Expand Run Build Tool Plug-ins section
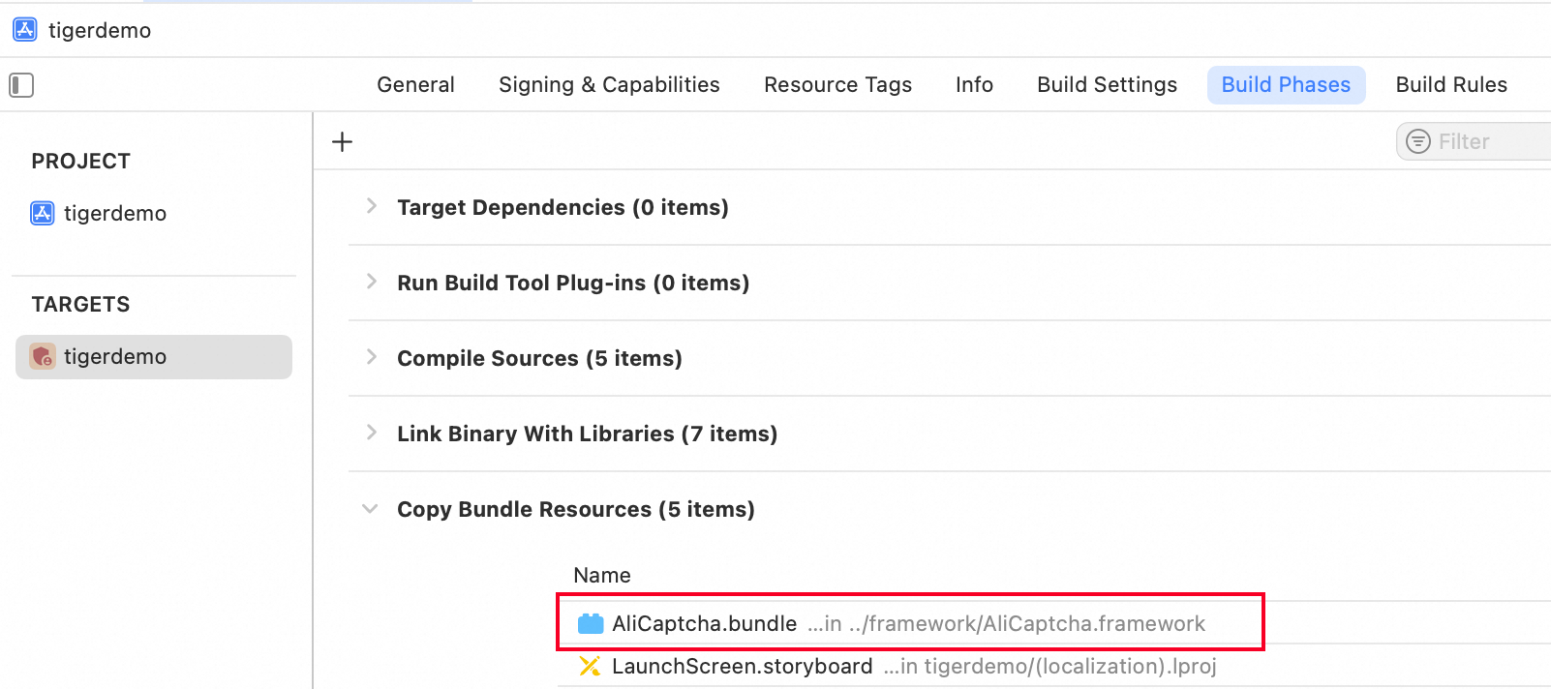The width and height of the screenshot is (1551, 689). coord(371,282)
